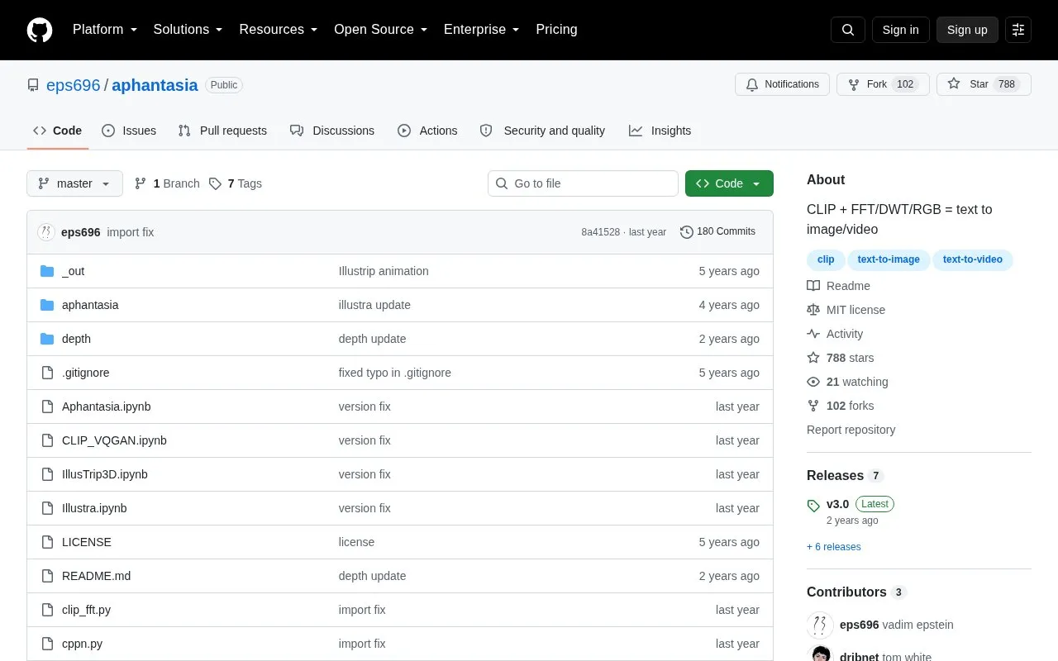
Task: Click the _out folder icon
Action: click(47, 271)
